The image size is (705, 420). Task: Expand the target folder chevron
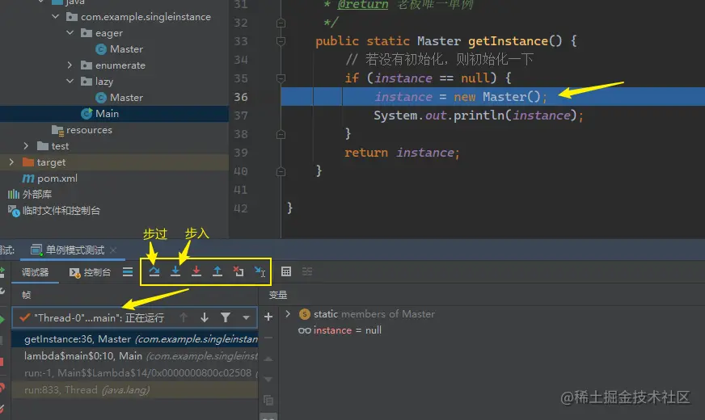(x=11, y=162)
